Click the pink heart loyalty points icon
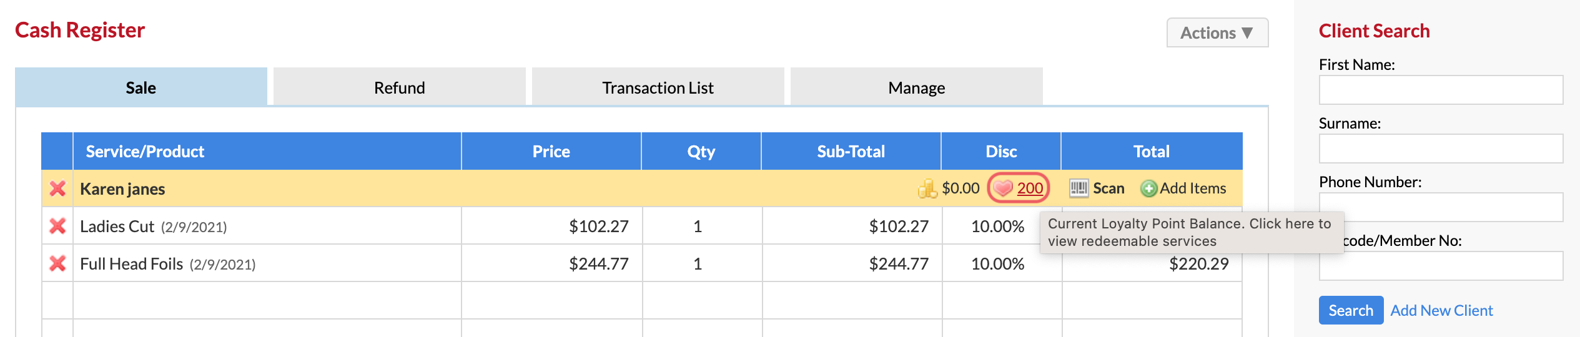This screenshot has width=1580, height=337. 1003,188
